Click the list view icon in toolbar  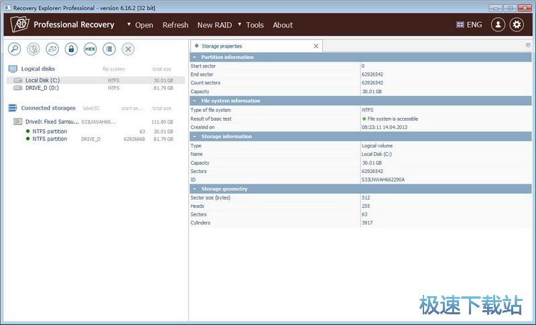click(109, 49)
